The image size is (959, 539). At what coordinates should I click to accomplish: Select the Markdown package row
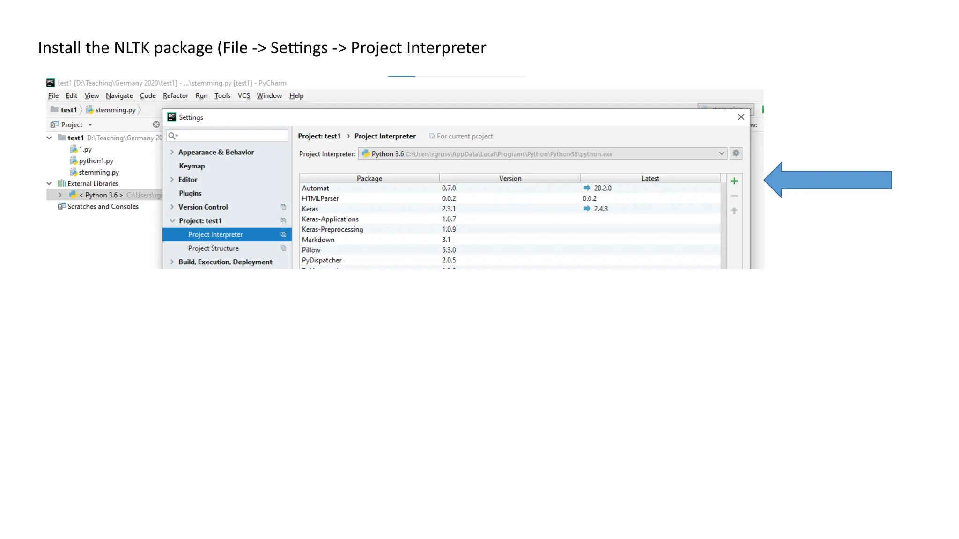[510, 240]
